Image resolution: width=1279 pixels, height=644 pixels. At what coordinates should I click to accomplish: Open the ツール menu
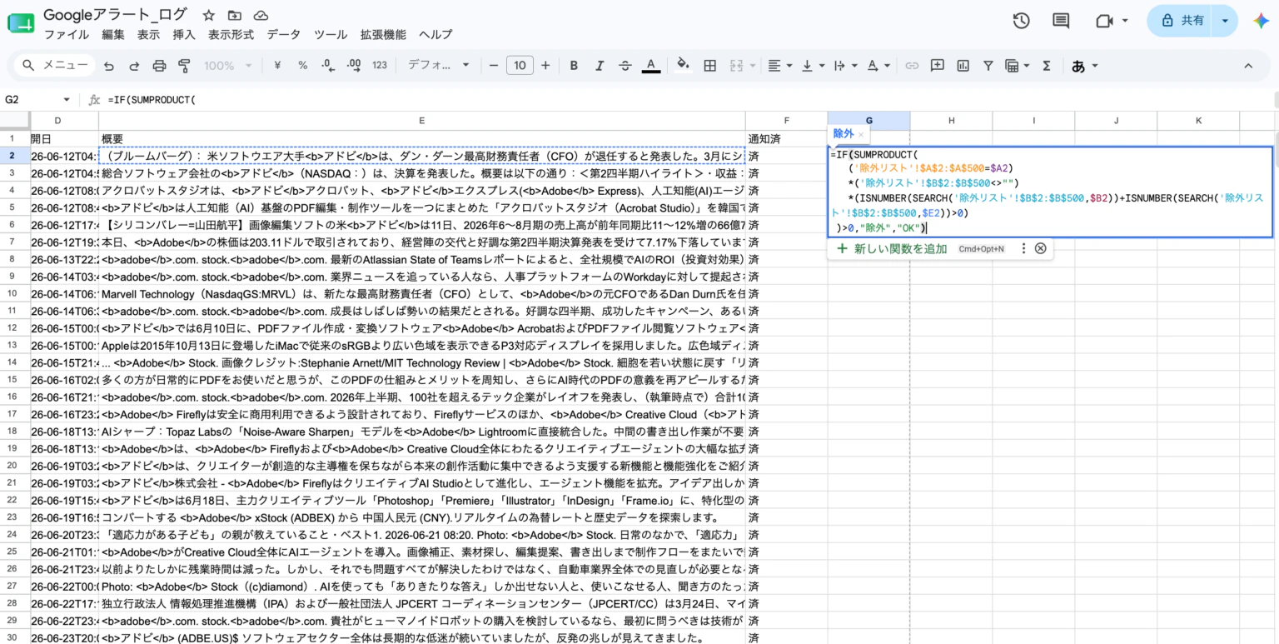[331, 34]
